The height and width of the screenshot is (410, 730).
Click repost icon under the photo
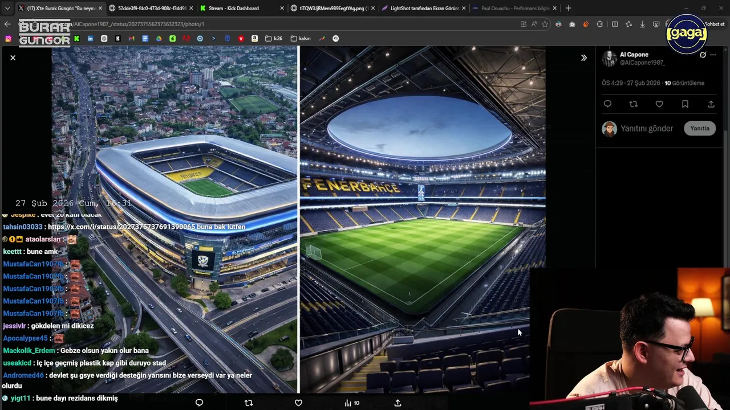coord(249,403)
